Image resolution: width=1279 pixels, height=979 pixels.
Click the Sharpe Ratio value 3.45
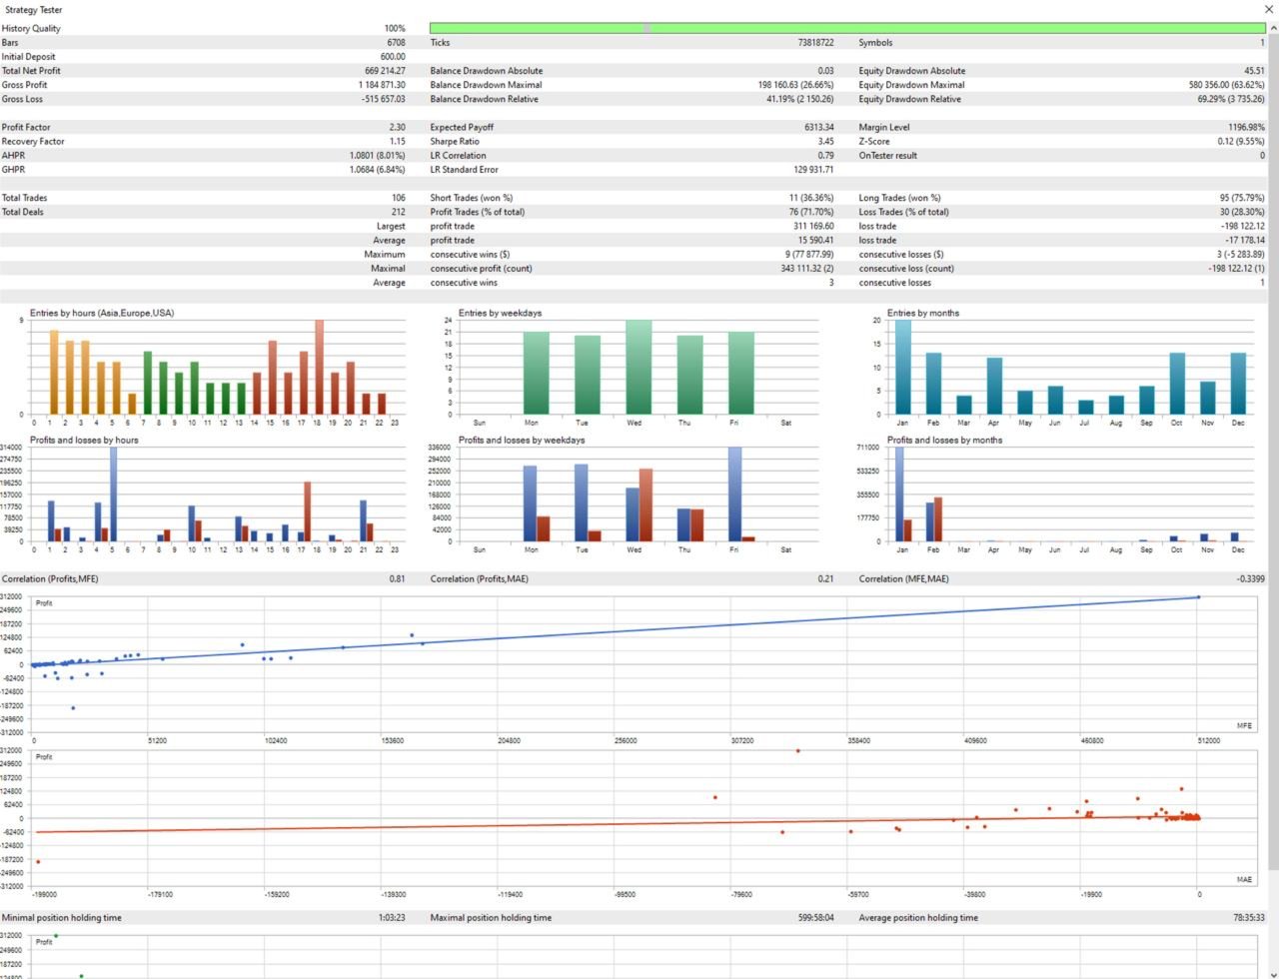(825, 141)
